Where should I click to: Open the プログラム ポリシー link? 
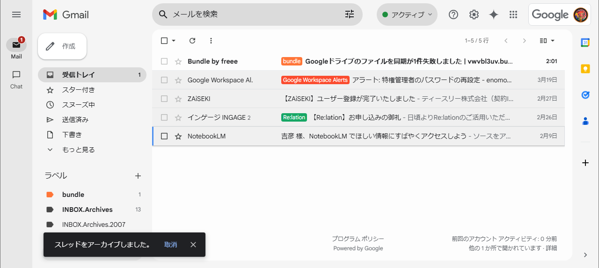pyautogui.click(x=358, y=239)
